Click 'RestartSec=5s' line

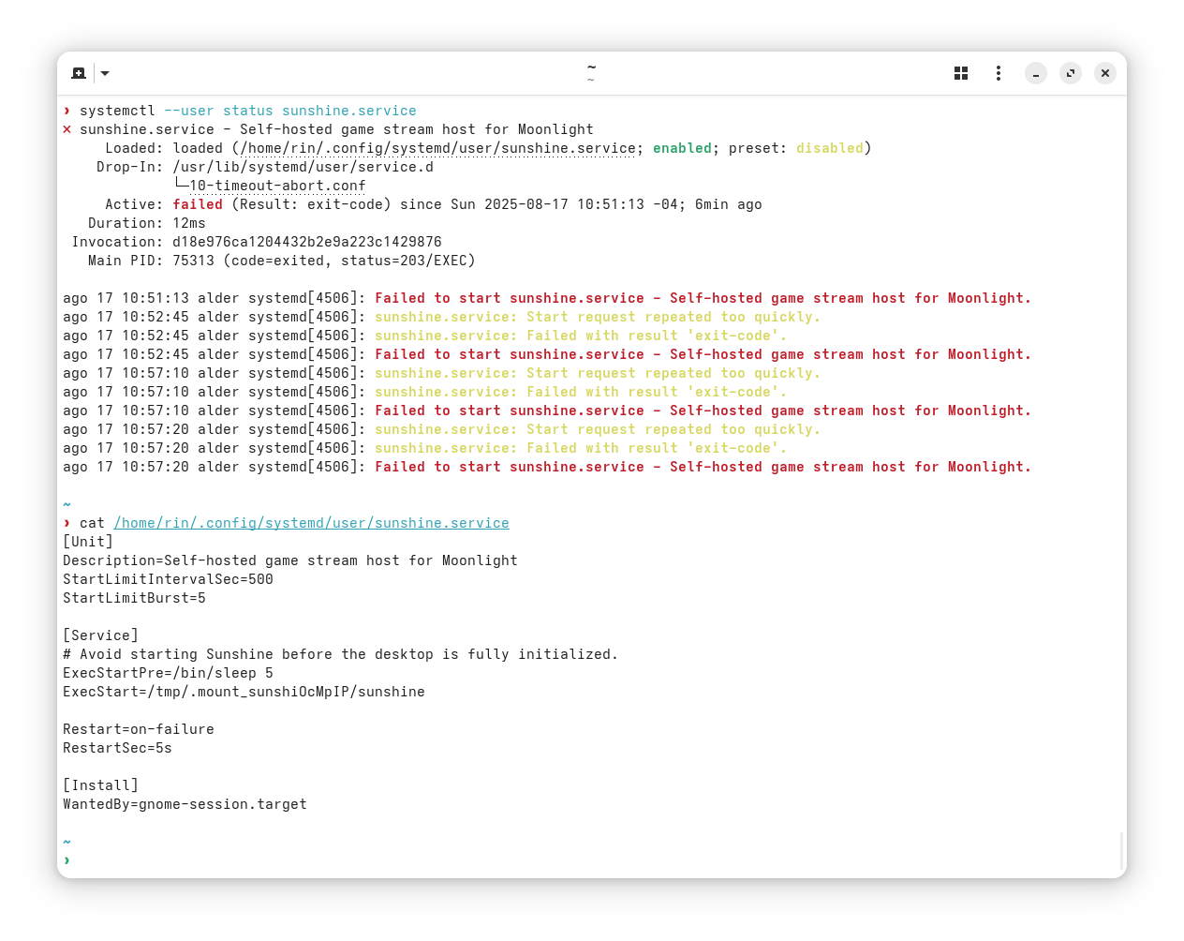point(117,748)
